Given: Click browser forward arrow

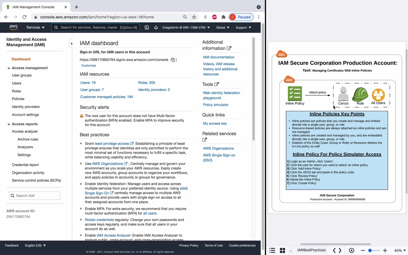Looking at the screenshot, I should [15, 17].
